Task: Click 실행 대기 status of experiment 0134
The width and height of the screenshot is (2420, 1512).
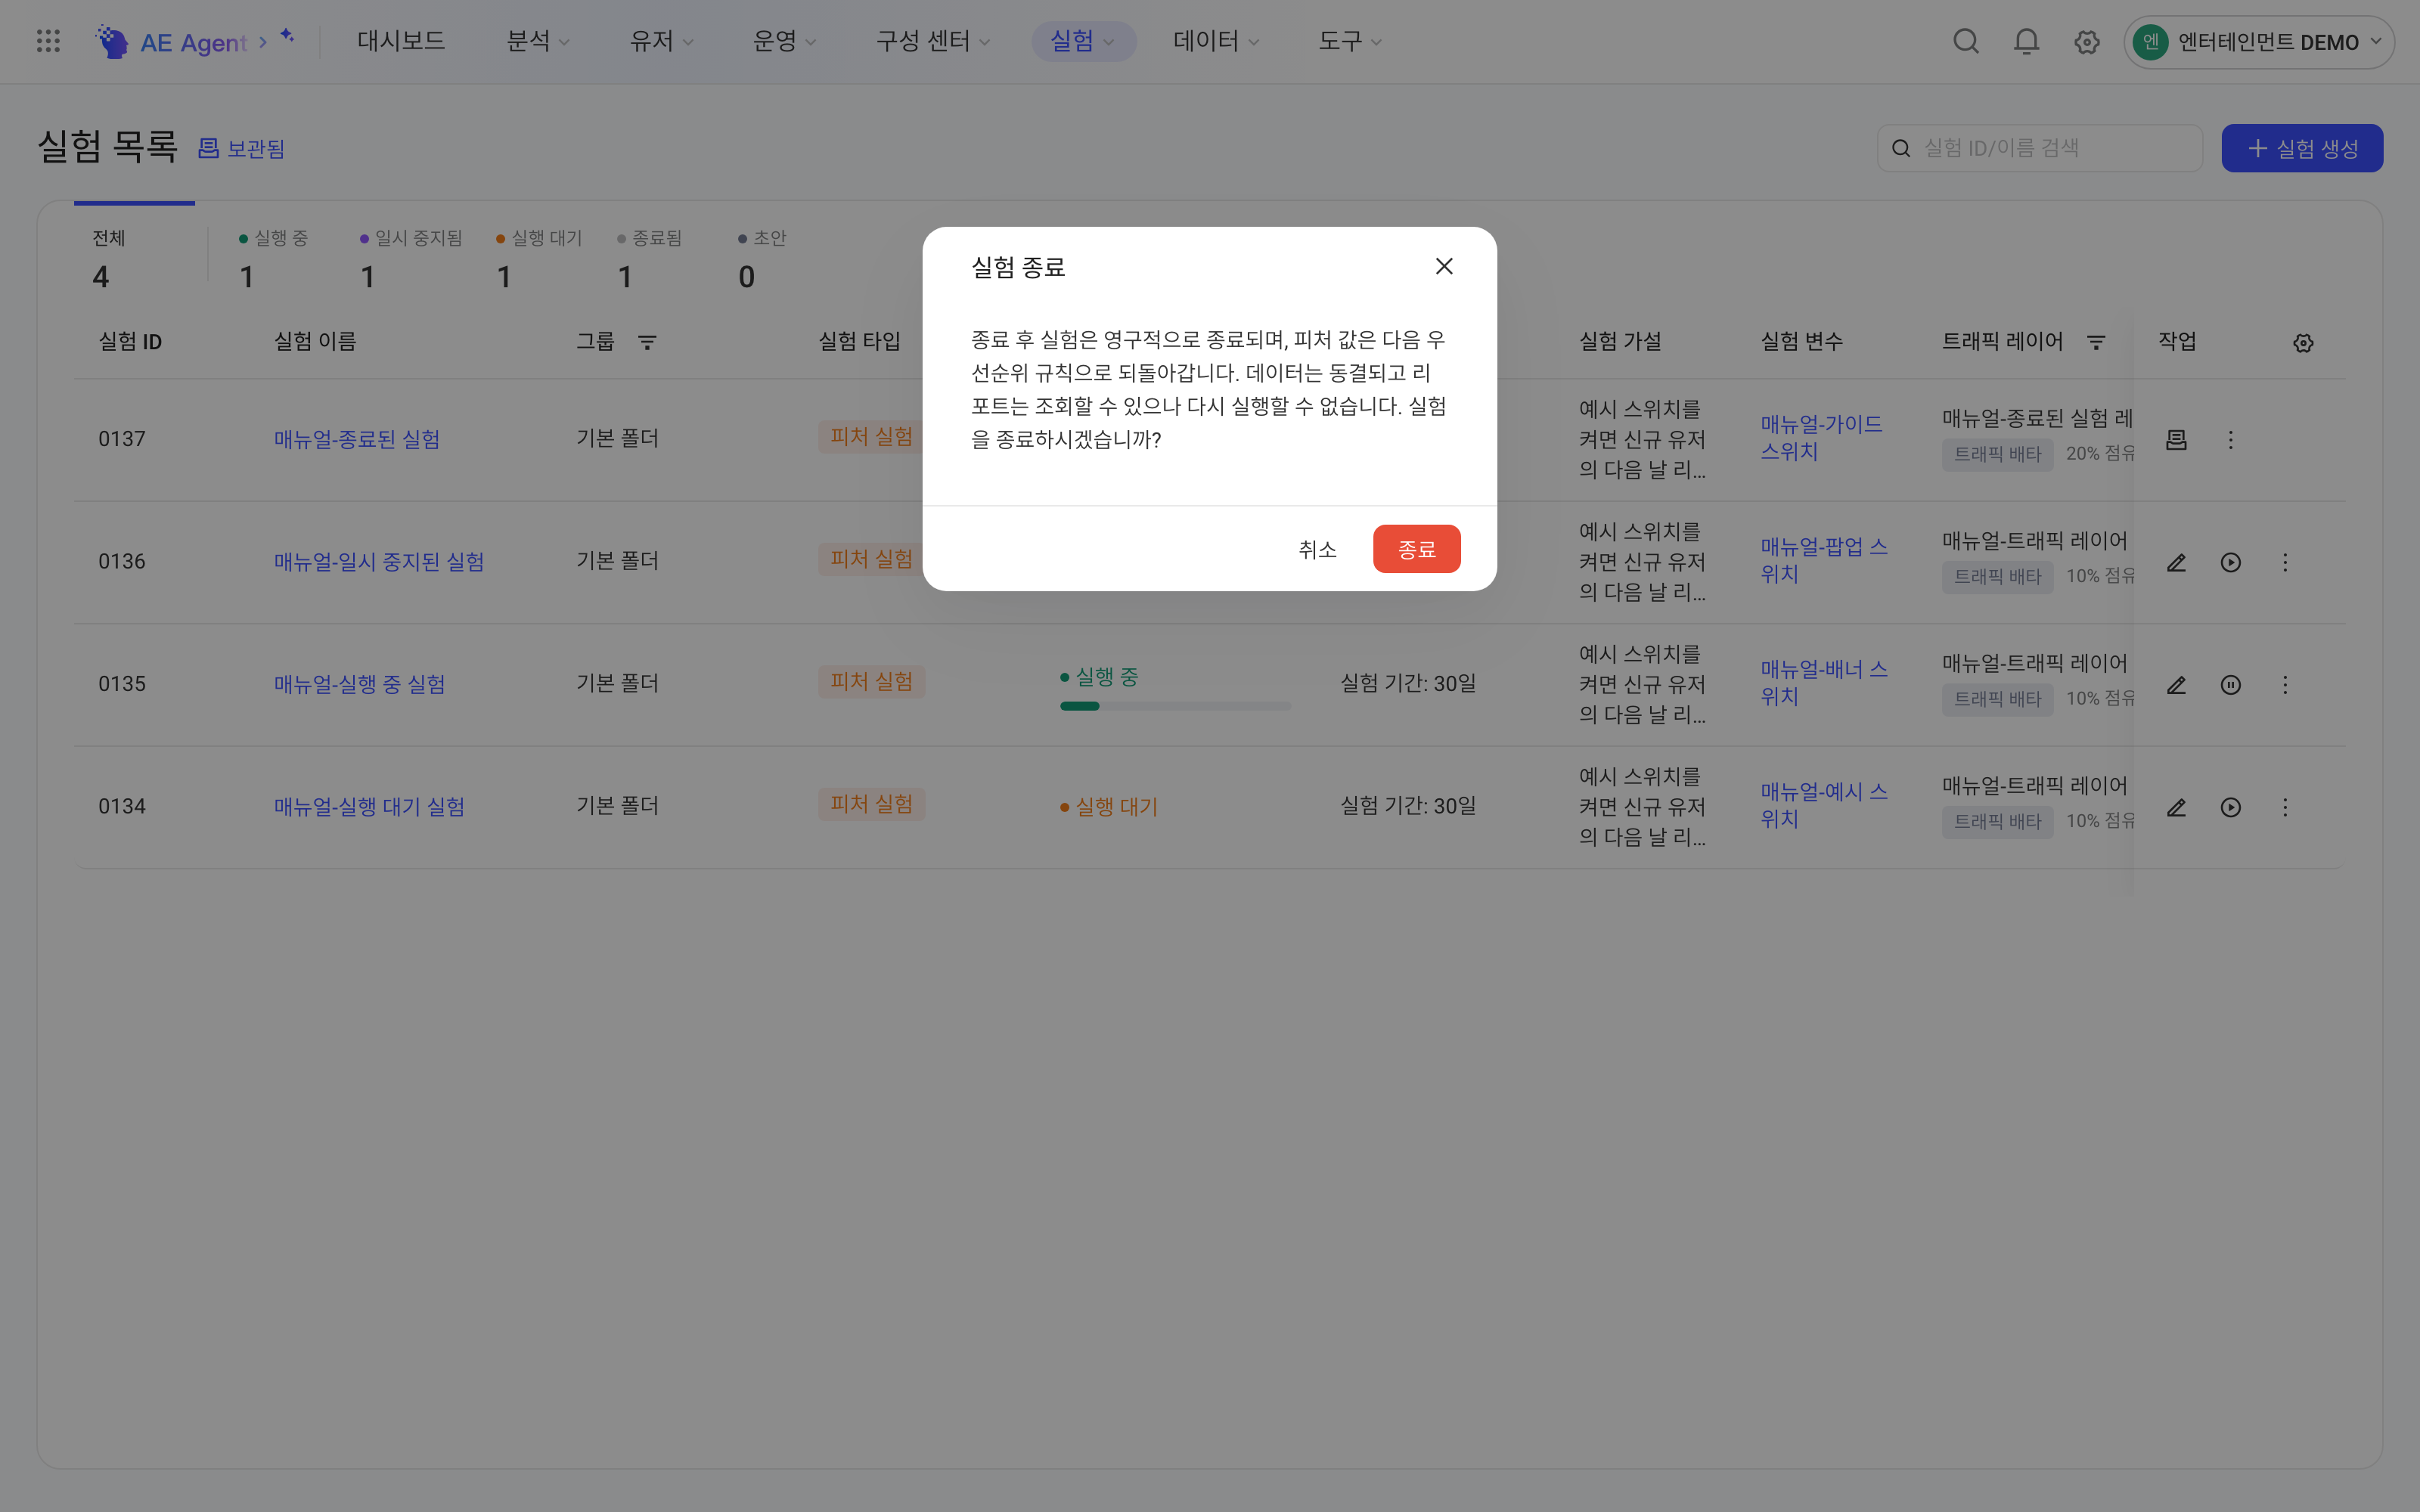Action: (1108, 807)
